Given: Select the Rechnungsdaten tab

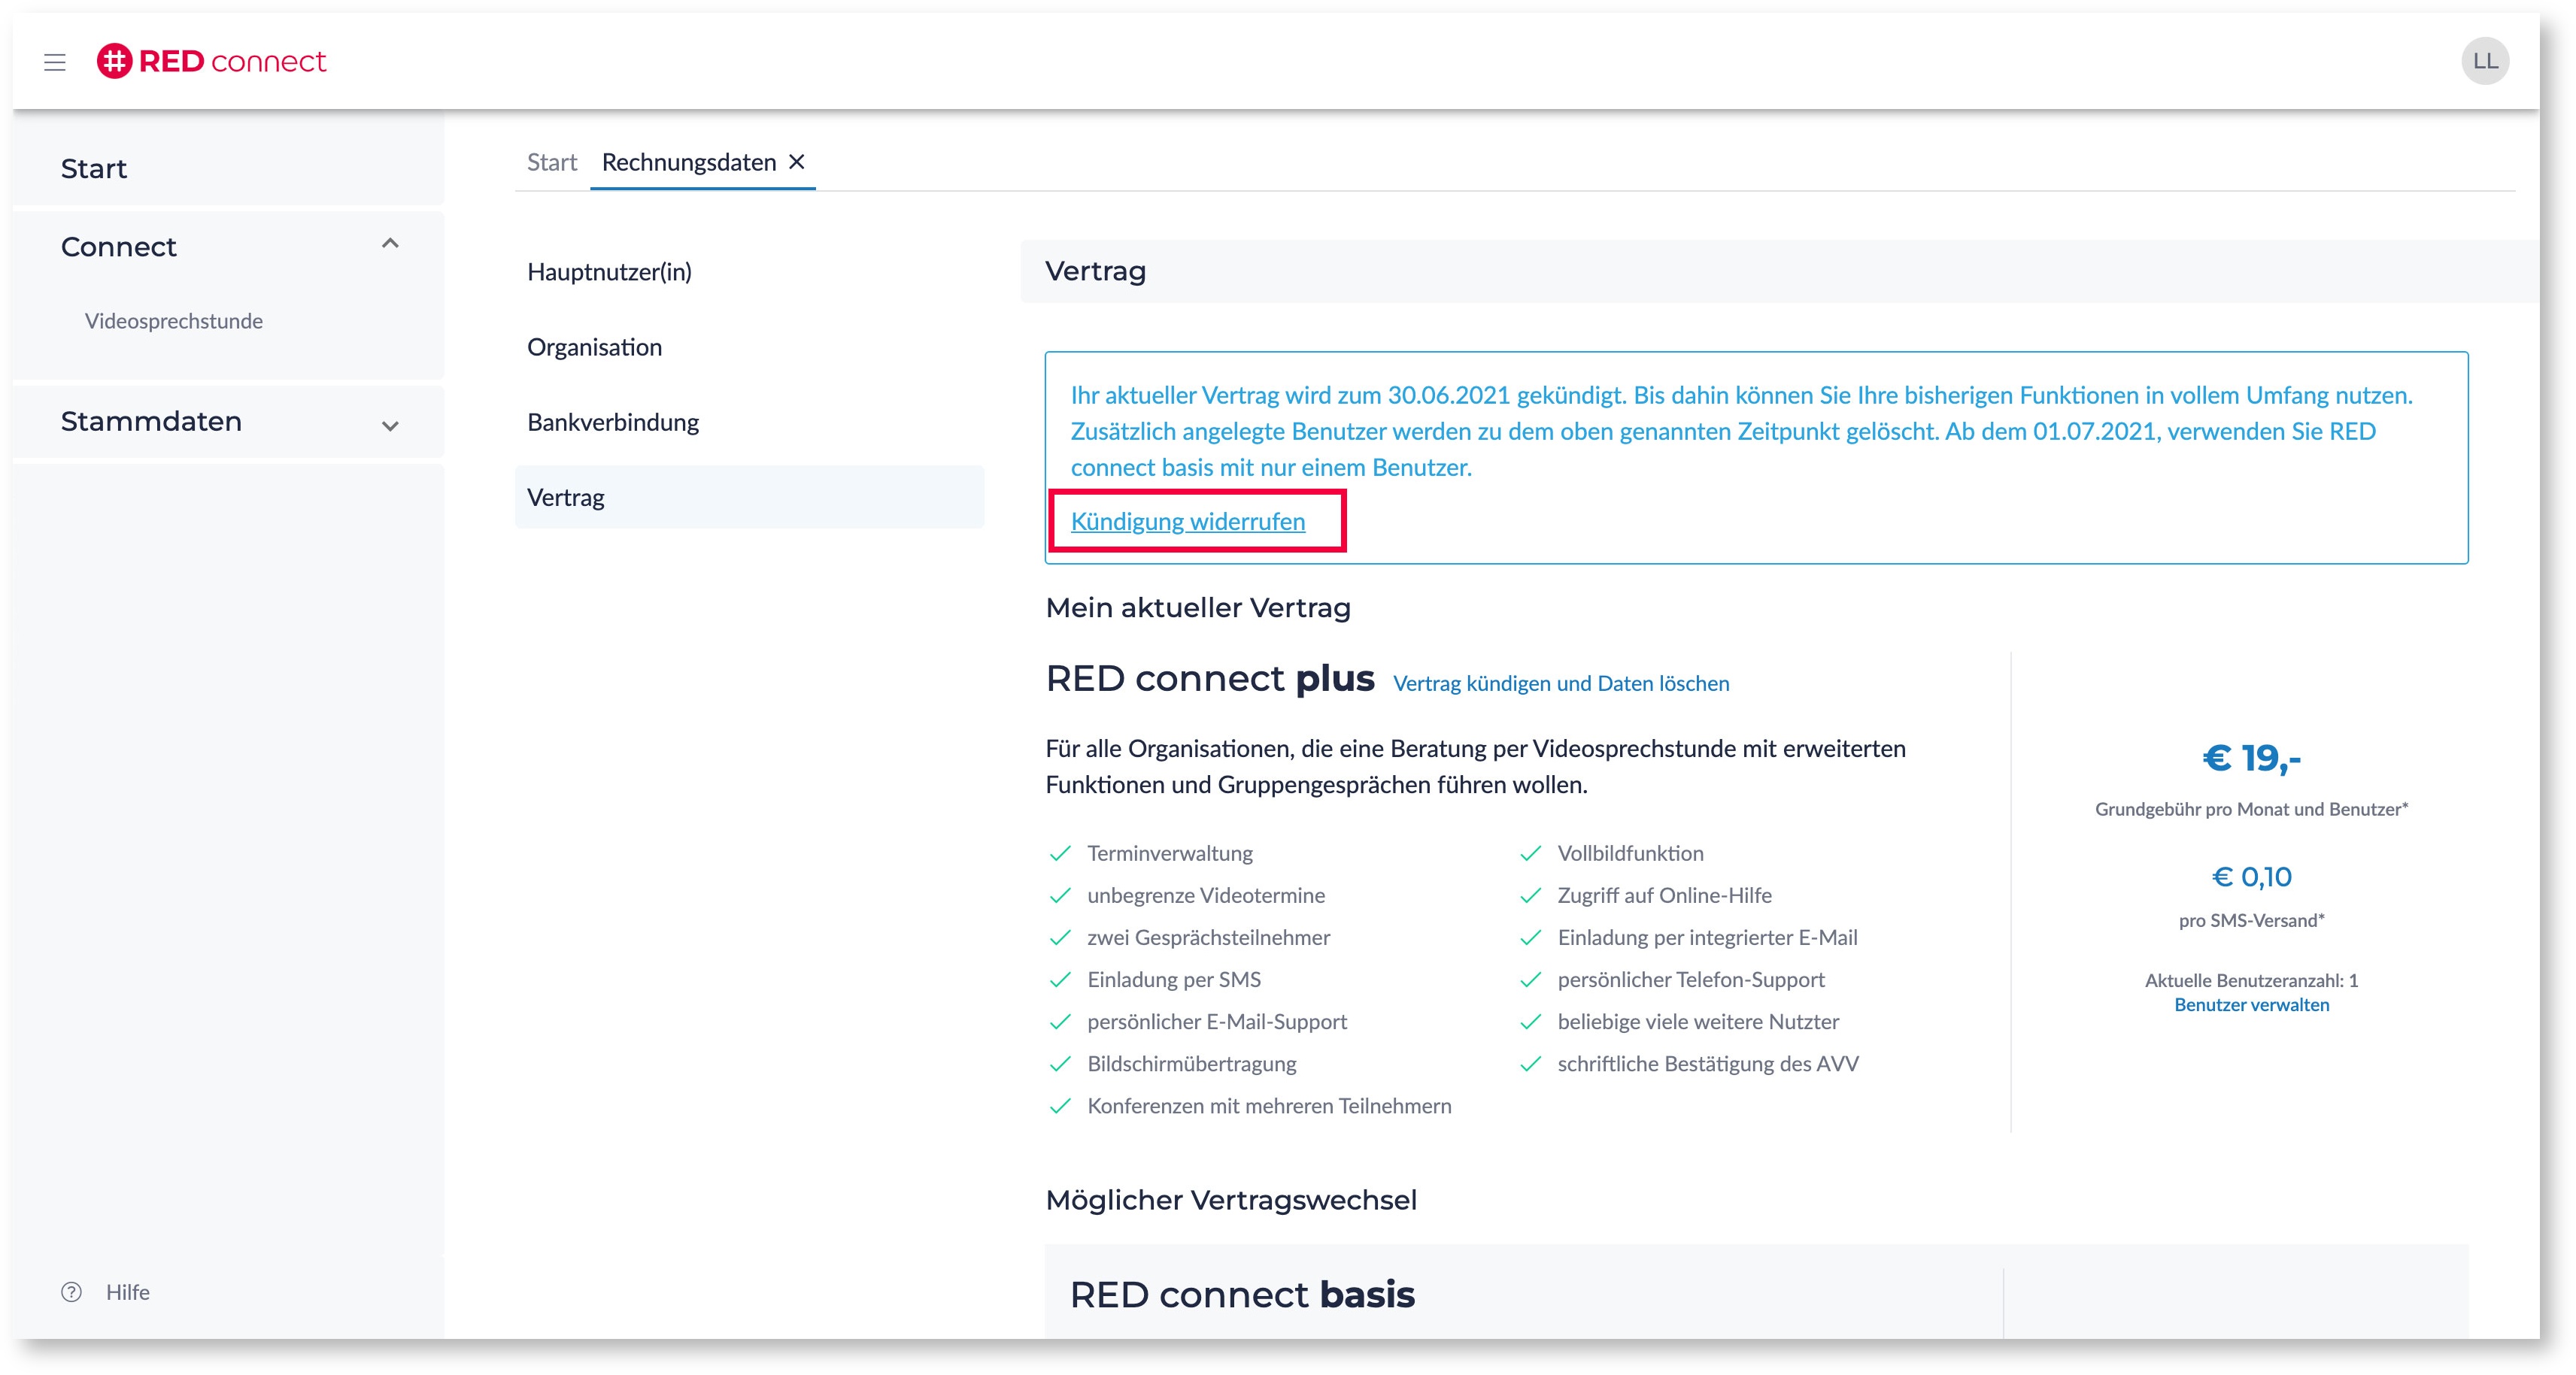Looking at the screenshot, I should tap(688, 162).
